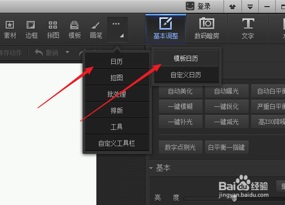Viewport: 285px width, 205px height.
Task: Click the 自动白平衡 button
Action: point(268,91)
